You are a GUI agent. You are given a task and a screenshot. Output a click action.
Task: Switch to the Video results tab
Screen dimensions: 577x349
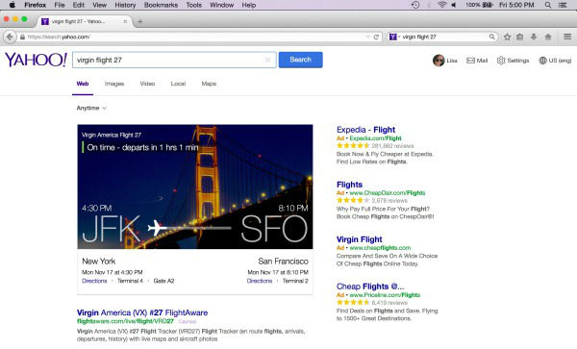tap(147, 84)
